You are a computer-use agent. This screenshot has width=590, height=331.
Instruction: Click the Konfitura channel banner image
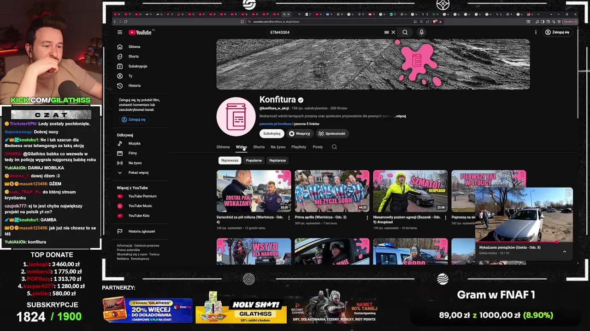pos(373,64)
